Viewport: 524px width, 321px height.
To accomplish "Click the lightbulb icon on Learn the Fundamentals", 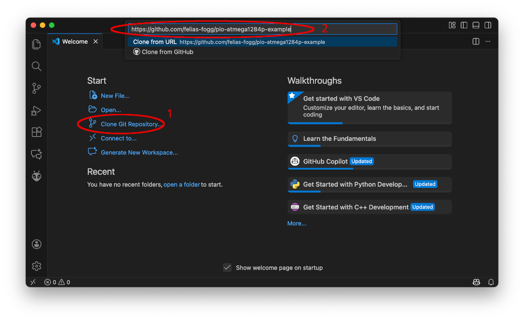I will point(295,138).
